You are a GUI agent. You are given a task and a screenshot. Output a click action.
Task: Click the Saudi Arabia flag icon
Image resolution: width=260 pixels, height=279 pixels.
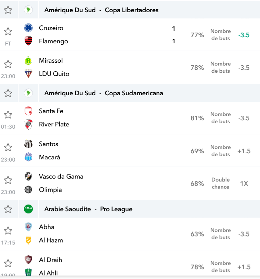[28, 209]
